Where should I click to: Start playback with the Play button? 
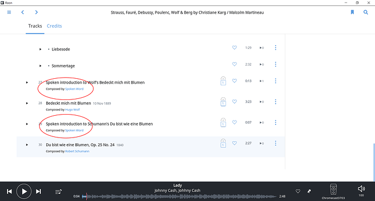[x=24, y=191]
